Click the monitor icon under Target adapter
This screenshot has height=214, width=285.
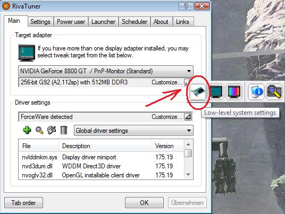coord(27,53)
